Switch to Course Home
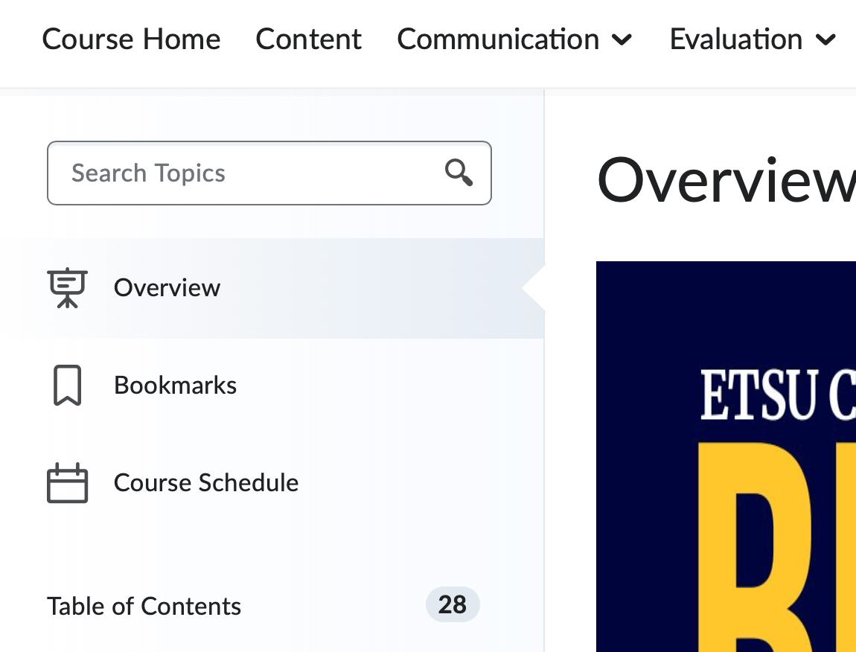 coord(131,39)
